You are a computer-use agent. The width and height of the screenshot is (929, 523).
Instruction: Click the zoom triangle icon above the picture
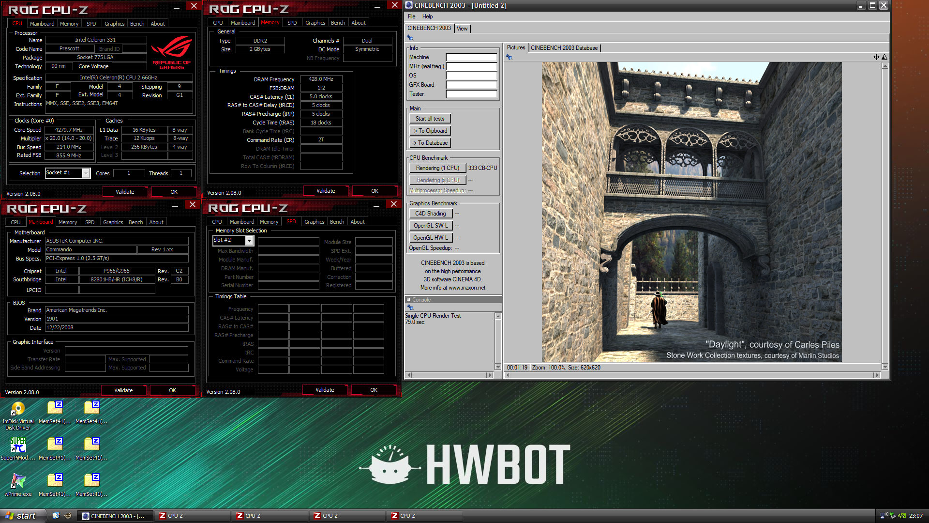point(884,57)
